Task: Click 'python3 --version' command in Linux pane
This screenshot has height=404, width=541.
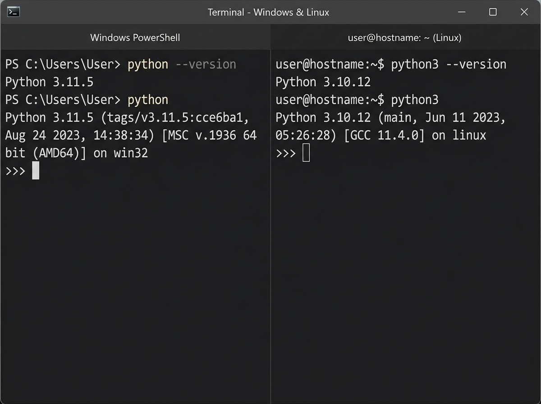Action: [x=449, y=64]
